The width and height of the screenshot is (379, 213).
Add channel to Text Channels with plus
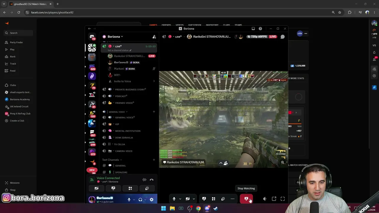click(154, 160)
